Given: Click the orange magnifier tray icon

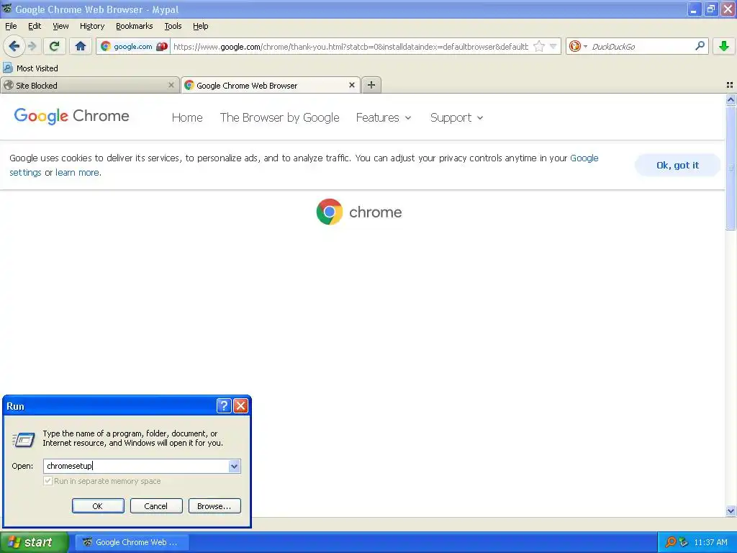Looking at the screenshot, I should pos(670,542).
